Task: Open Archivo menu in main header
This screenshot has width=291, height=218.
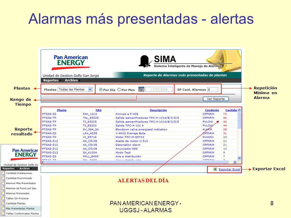Action: [71, 80]
